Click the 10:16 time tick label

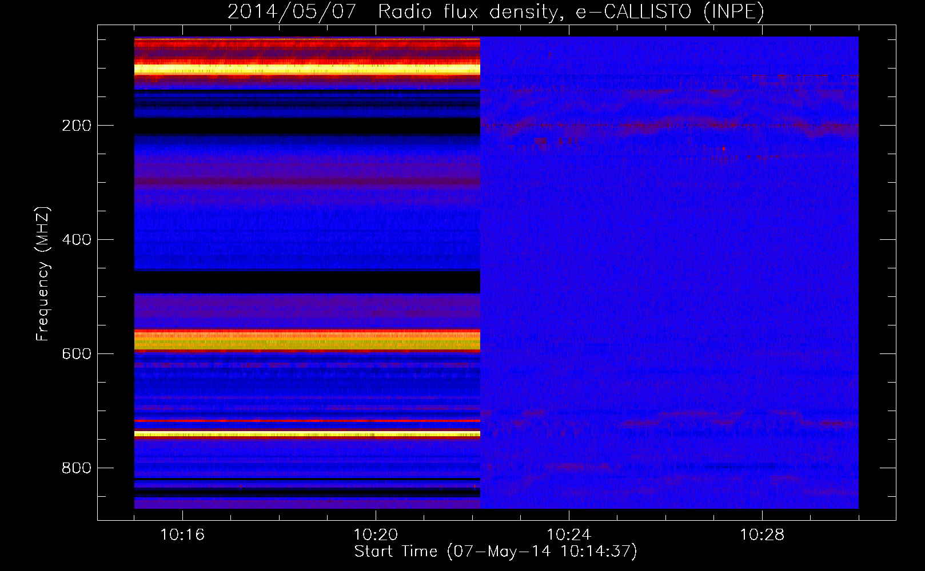182,535
